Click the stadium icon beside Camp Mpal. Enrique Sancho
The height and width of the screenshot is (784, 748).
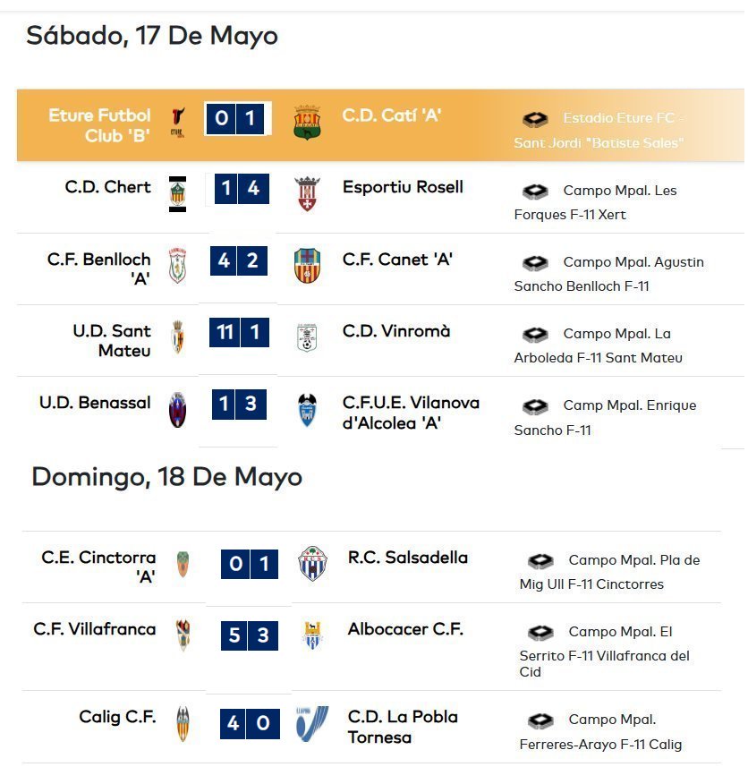(x=535, y=406)
